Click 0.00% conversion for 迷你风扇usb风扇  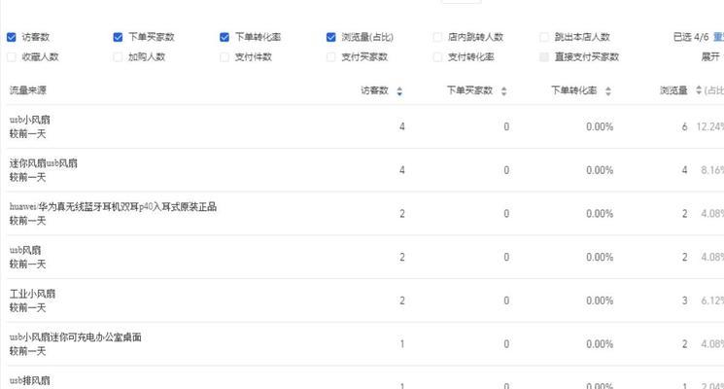click(x=600, y=170)
